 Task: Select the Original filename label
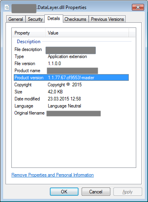pyautogui.click(x=29, y=113)
